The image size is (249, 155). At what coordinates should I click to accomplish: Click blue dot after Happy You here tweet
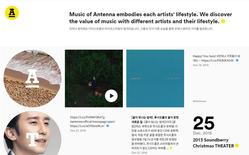237,60
